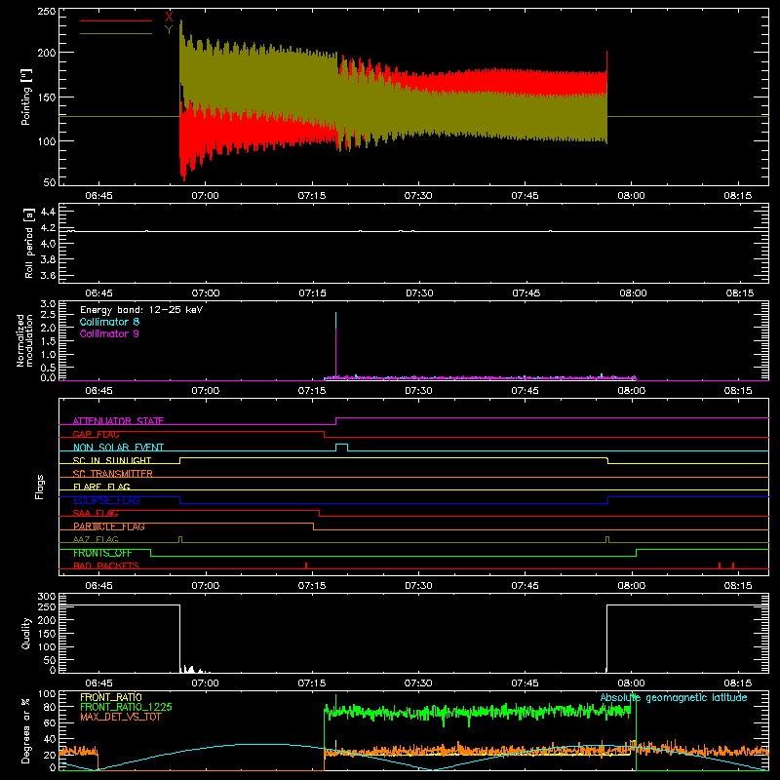
Task: Click the 'Absolute geomagnetic latitude' label
Action: [x=674, y=698]
